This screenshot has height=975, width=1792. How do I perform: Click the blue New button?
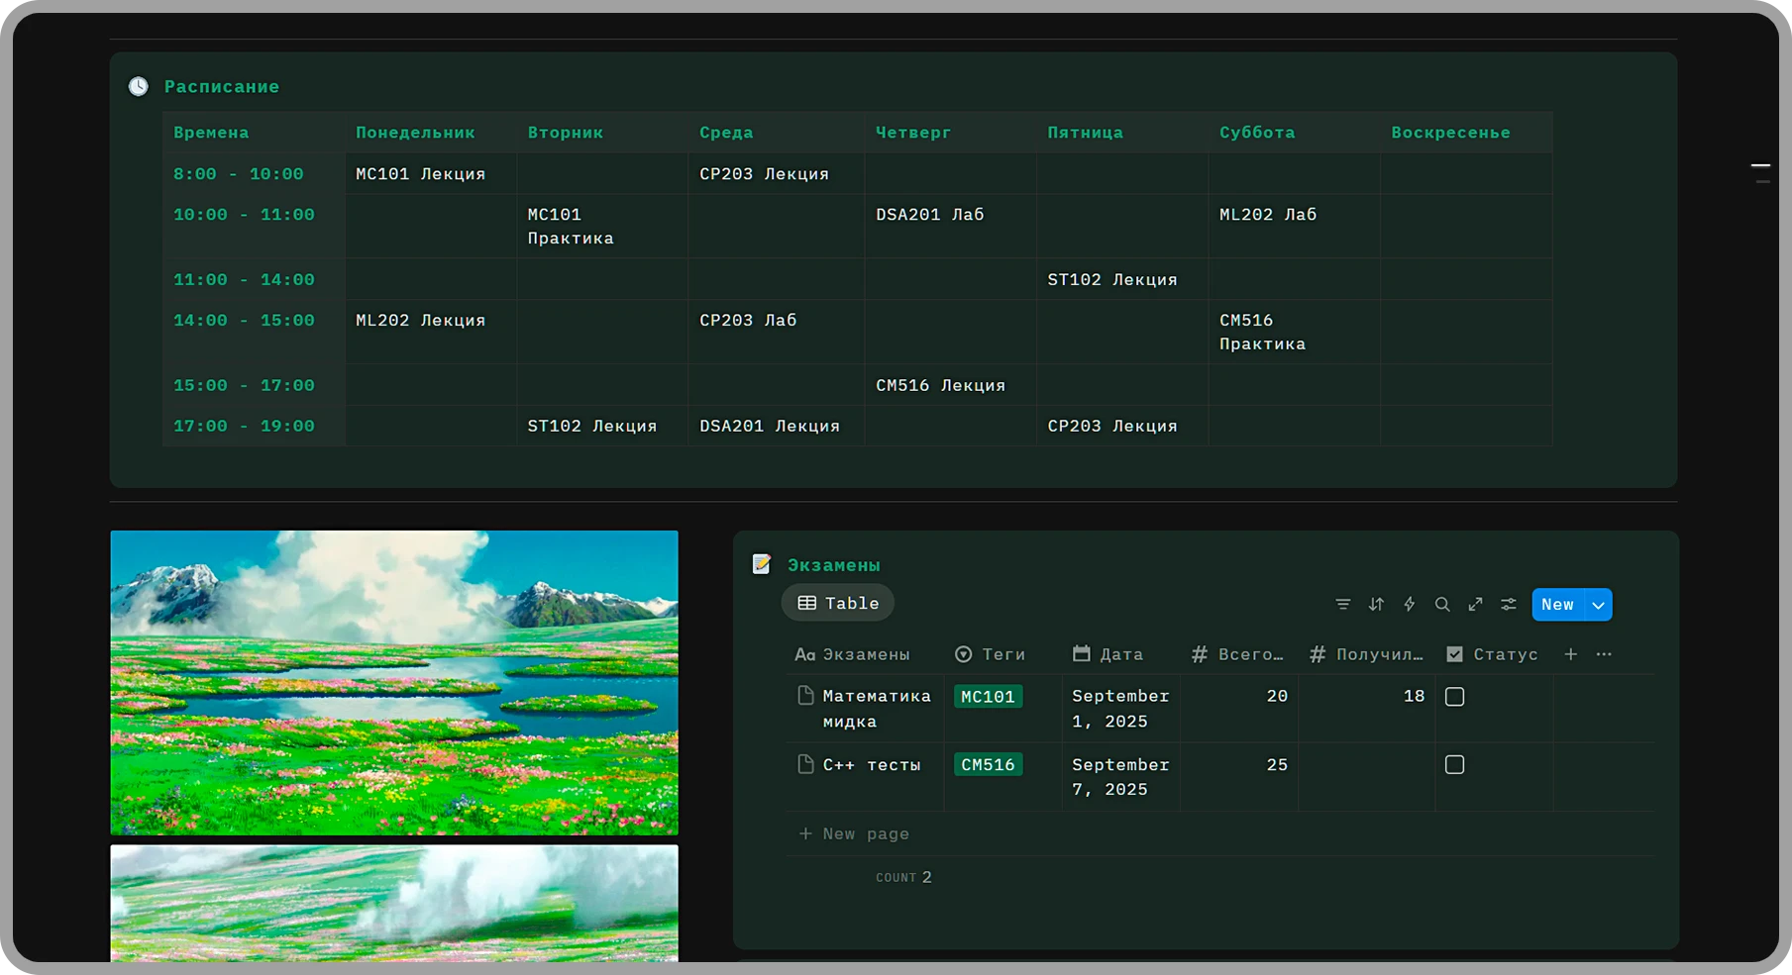pos(1557,605)
